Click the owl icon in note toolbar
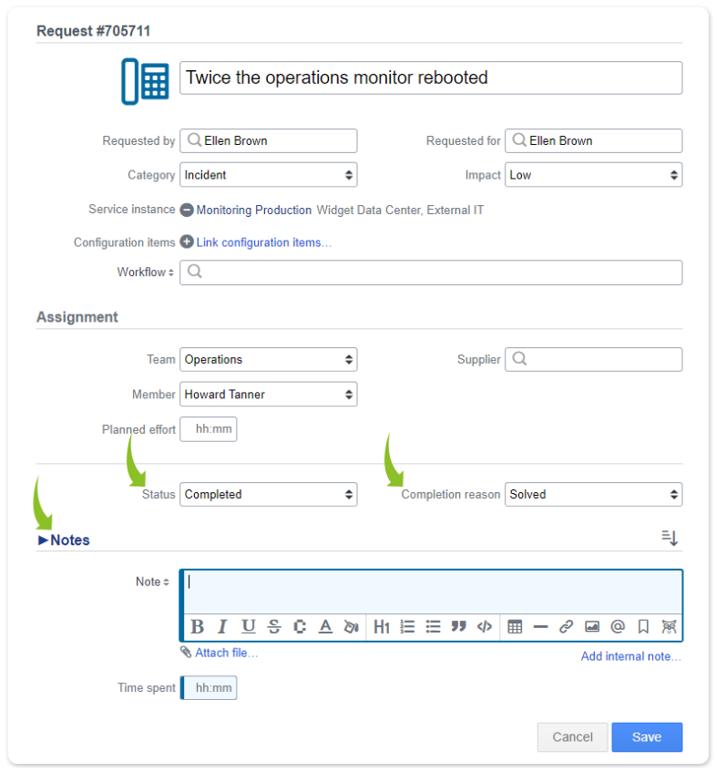The width and height of the screenshot is (716, 772). pos(669,627)
